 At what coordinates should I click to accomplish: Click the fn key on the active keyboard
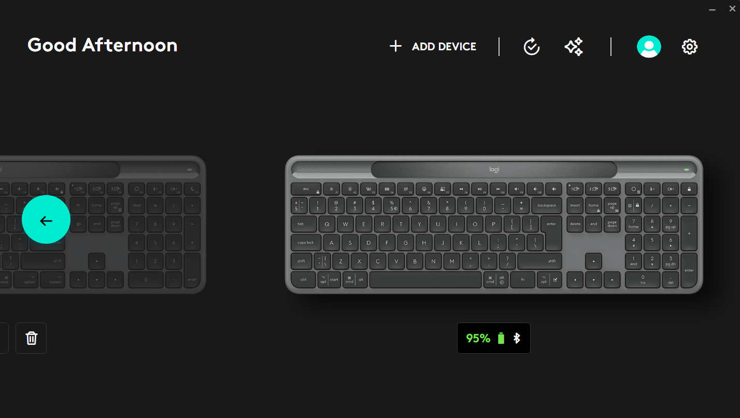[522, 280]
